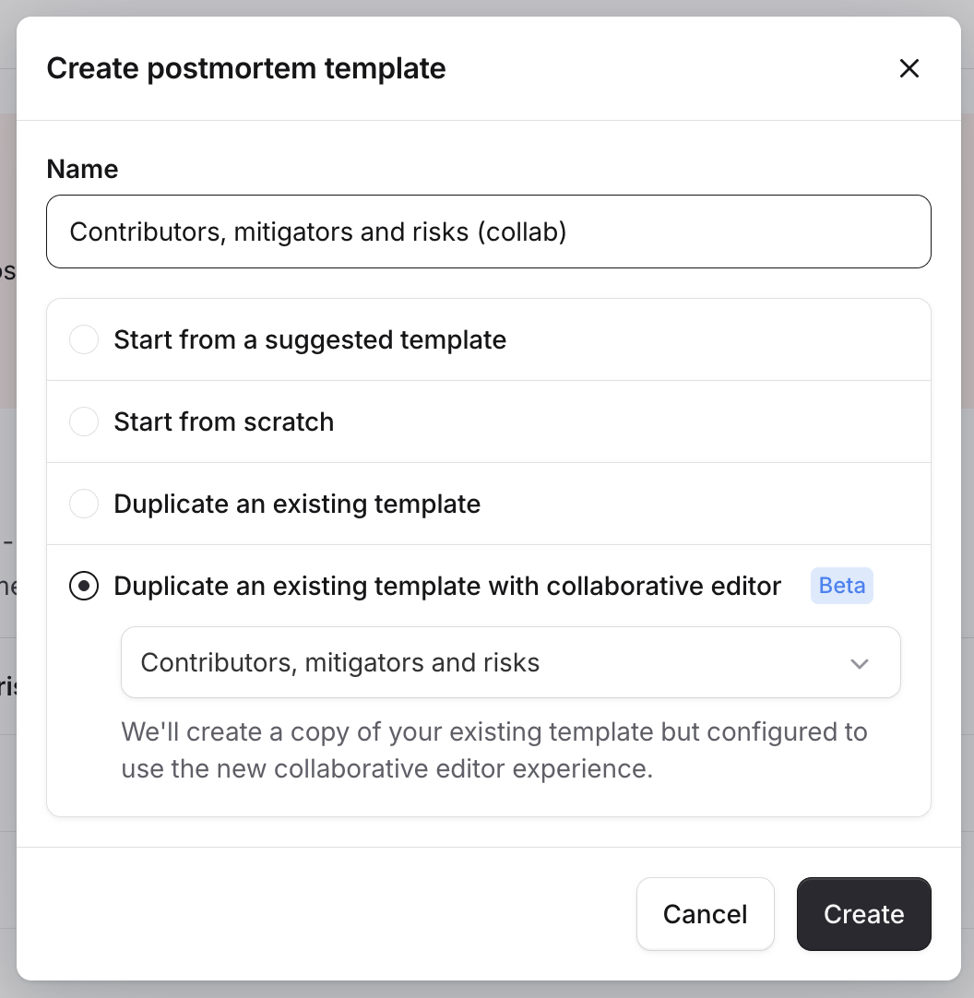The height and width of the screenshot is (998, 974).
Task: Click the 'Start from scratch' option label
Action: point(224,422)
